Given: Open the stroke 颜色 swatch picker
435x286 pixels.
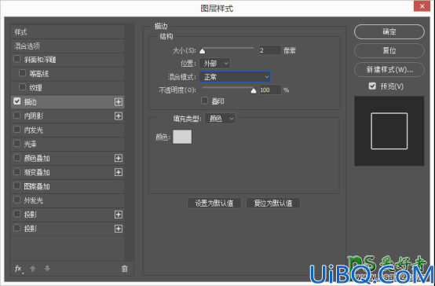Looking at the screenshot, I should coord(182,137).
